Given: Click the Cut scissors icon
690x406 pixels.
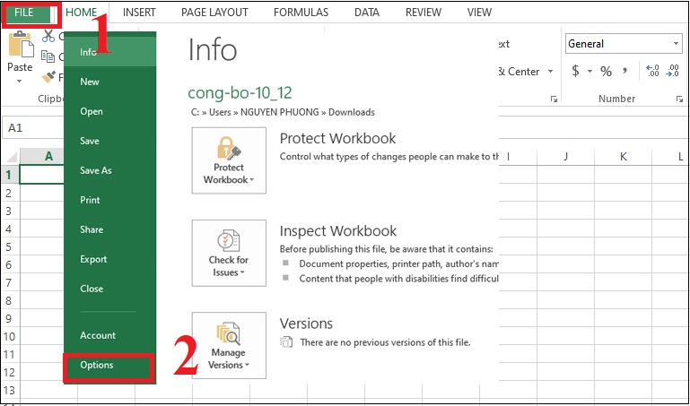Looking at the screenshot, I should coord(48,36).
